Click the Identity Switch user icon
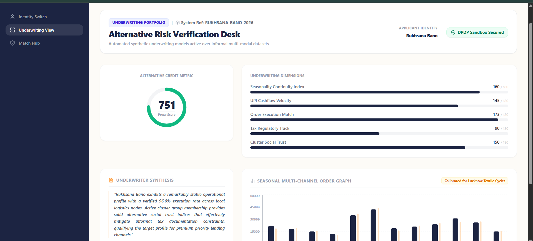This screenshot has width=533, height=241. 12,17
